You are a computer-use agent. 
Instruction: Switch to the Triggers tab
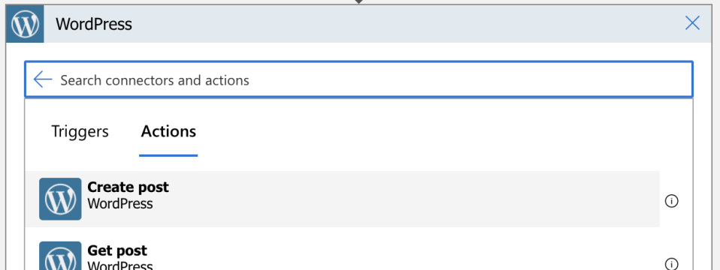click(x=80, y=131)
